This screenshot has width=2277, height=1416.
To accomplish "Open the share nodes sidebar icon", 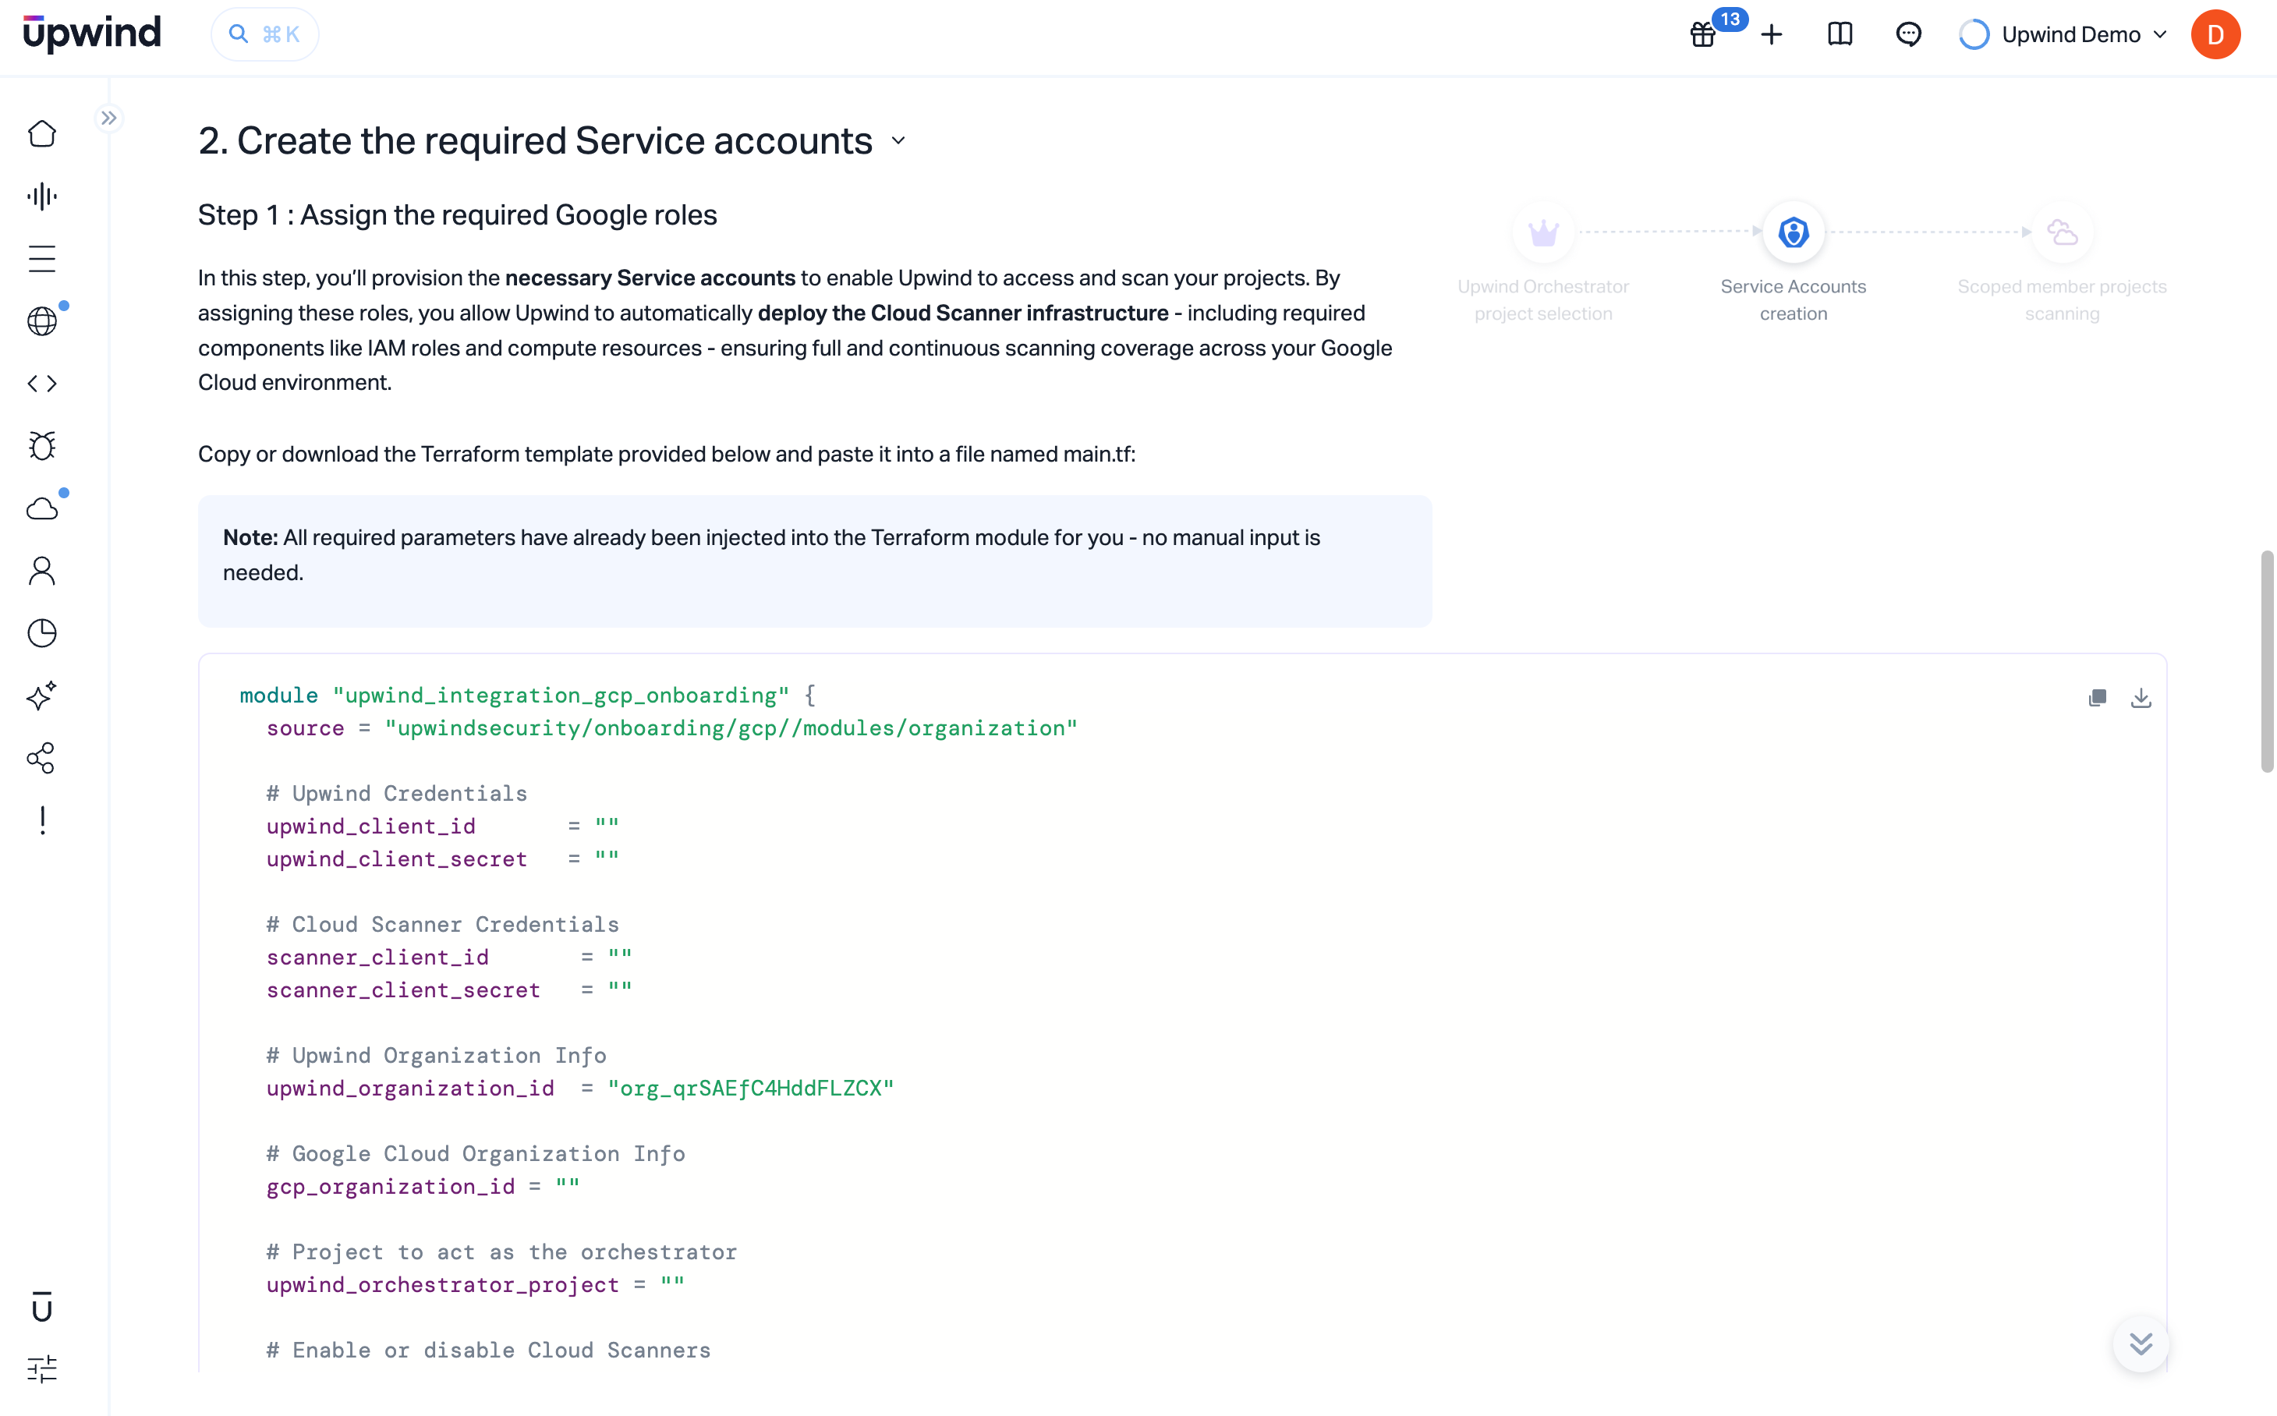I will pyautogui.click(x=42, y=758).
